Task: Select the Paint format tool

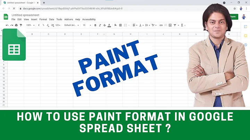Action: (x=21, y=25)
